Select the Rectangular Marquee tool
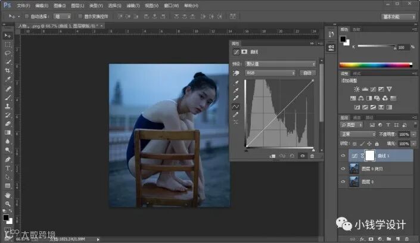The height and width of the screenshot is (243, 420). click(x=8, y=44)
